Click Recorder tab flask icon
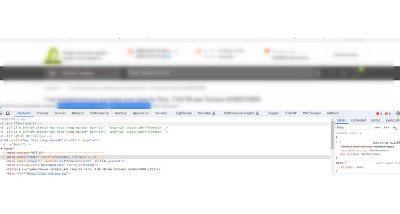Viewport: 400px width, 214px height. pos(214,113)
